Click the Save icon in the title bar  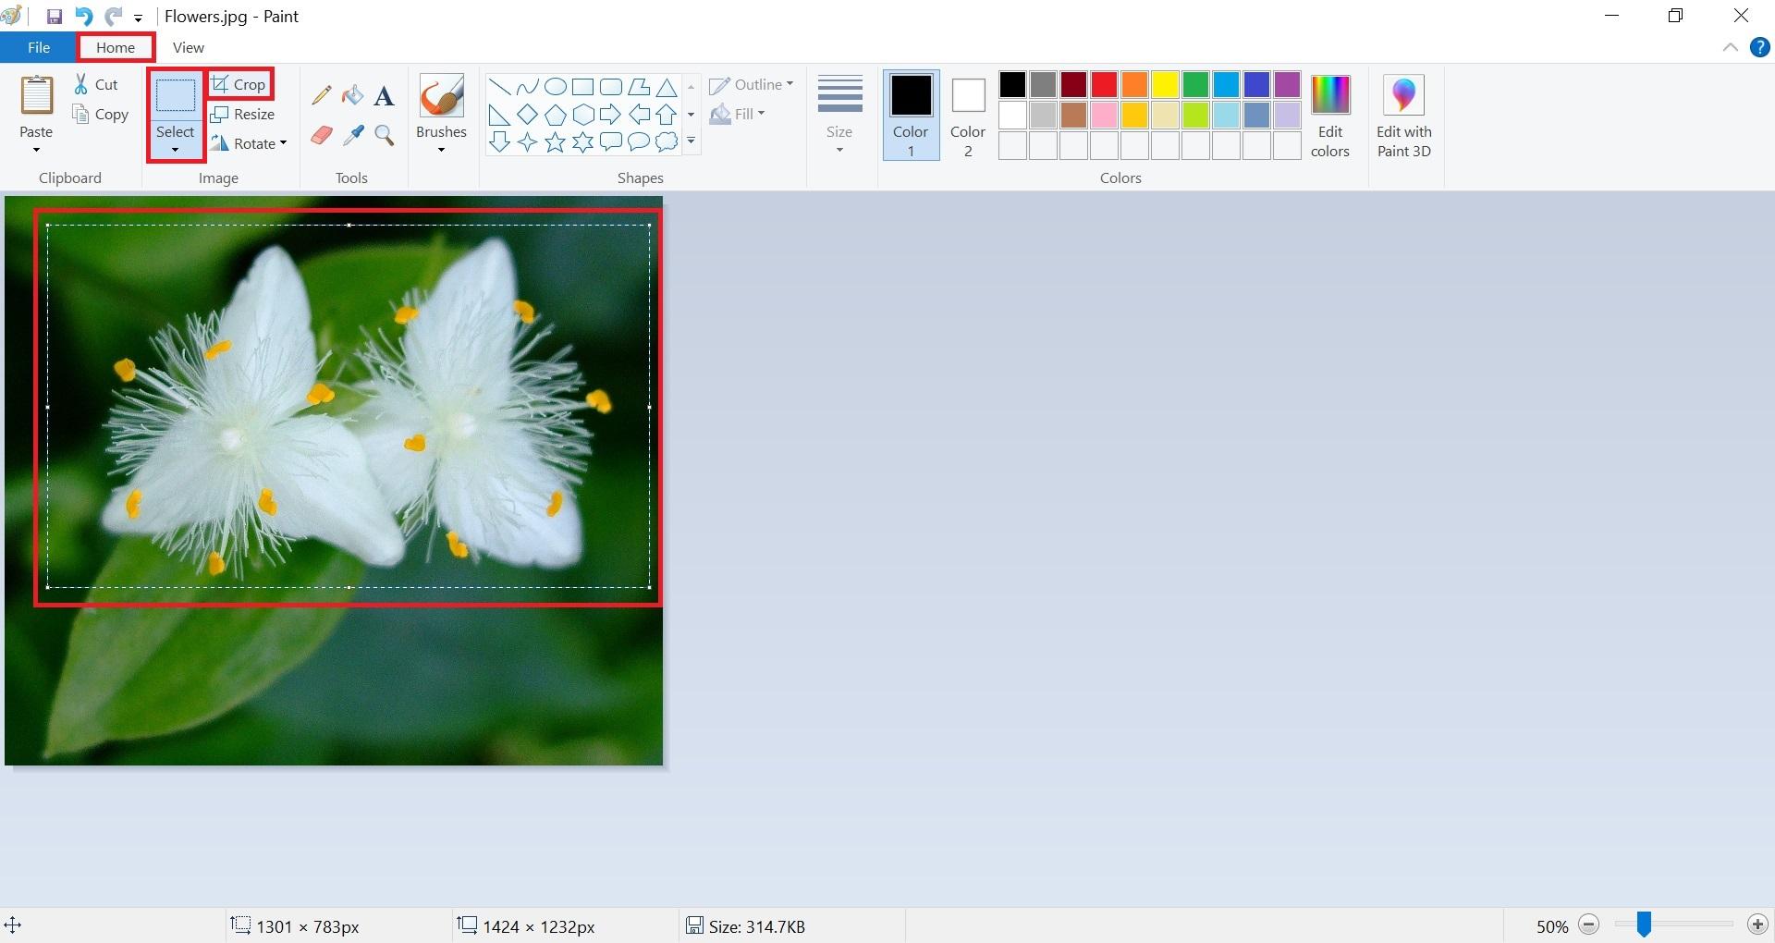point(54,17)
